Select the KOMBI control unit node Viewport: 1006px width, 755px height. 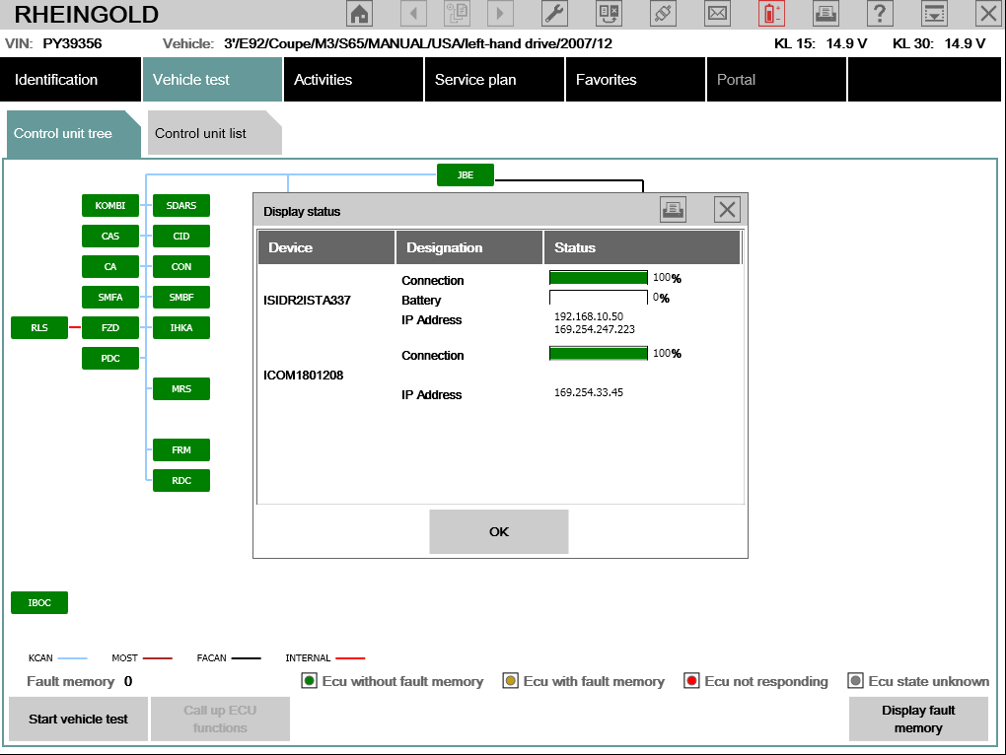point(109,206)
